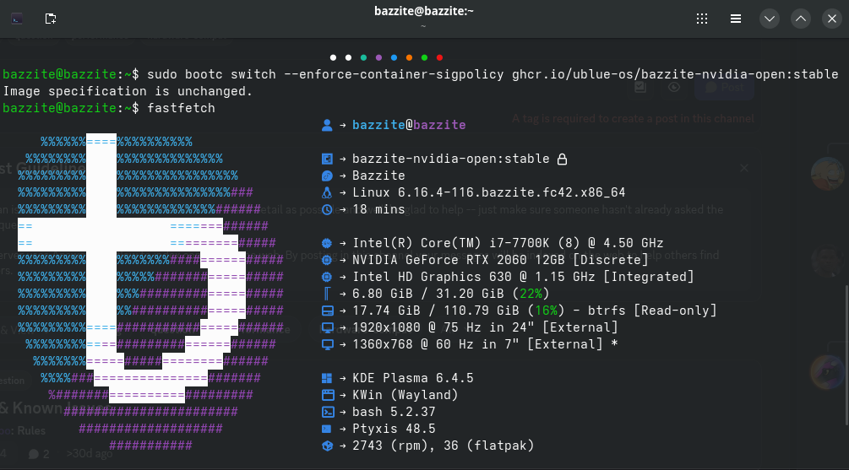Viewport: 849px width, 470px height.
Task: Click the memory icon beside 6.80 GiB
Action: pyautogui.click(x=326, y=294)
